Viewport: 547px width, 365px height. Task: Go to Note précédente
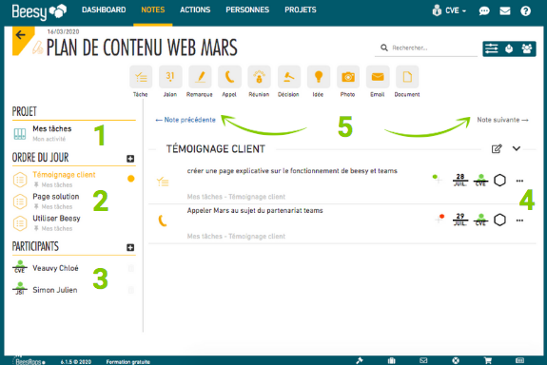tap(186, 120)
